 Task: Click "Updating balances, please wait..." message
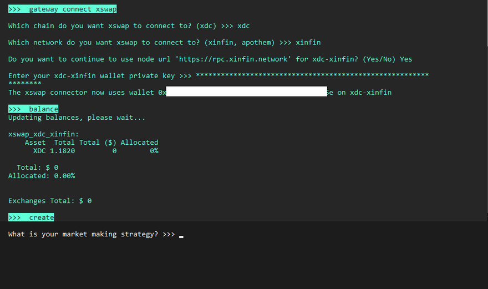[77, 118]
